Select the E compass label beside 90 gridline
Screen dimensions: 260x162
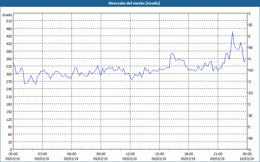coord(249,127)
